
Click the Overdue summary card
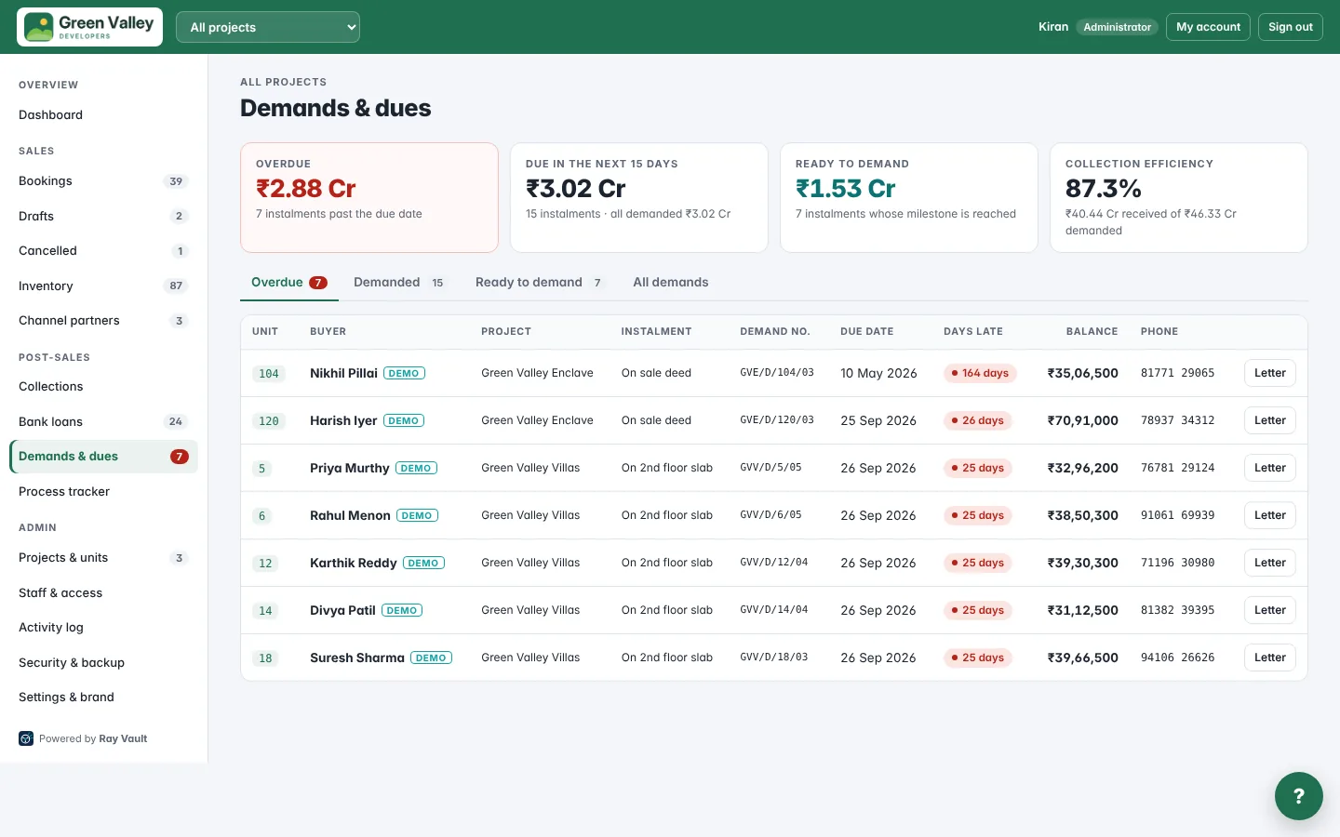(x=369, y=197)
